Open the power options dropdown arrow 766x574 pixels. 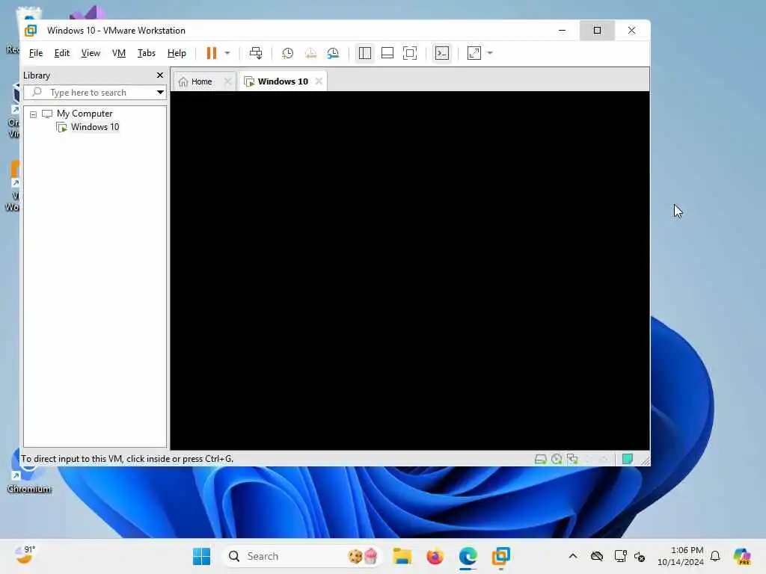coord(227,53)
